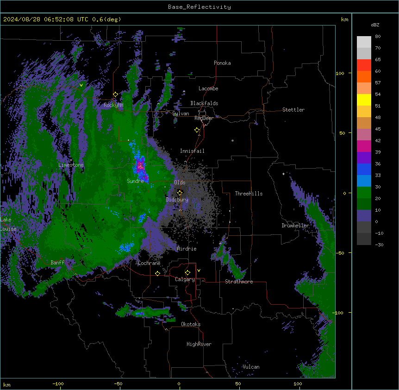Viewport: 399px width, 390px height.
Task: Click the 100 tick on right axis
Action: [340, 73]
